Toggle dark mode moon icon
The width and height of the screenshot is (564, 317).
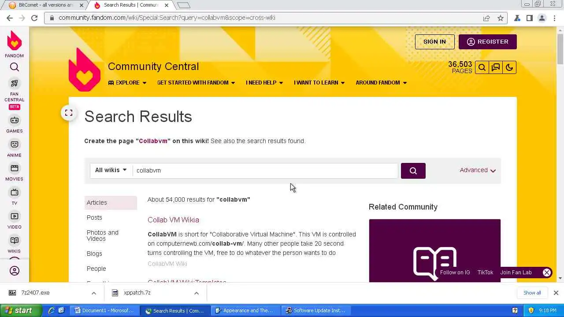[509, 67]
